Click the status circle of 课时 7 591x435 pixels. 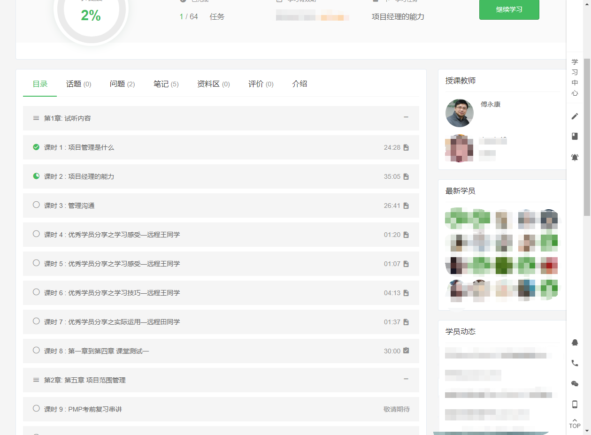pyautogui.click(x=36, y=321)
